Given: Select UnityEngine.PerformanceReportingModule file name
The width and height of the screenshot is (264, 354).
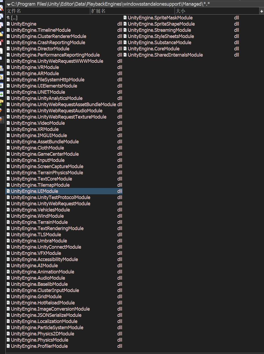Looking at the screenshot, I should click(55, 55).
